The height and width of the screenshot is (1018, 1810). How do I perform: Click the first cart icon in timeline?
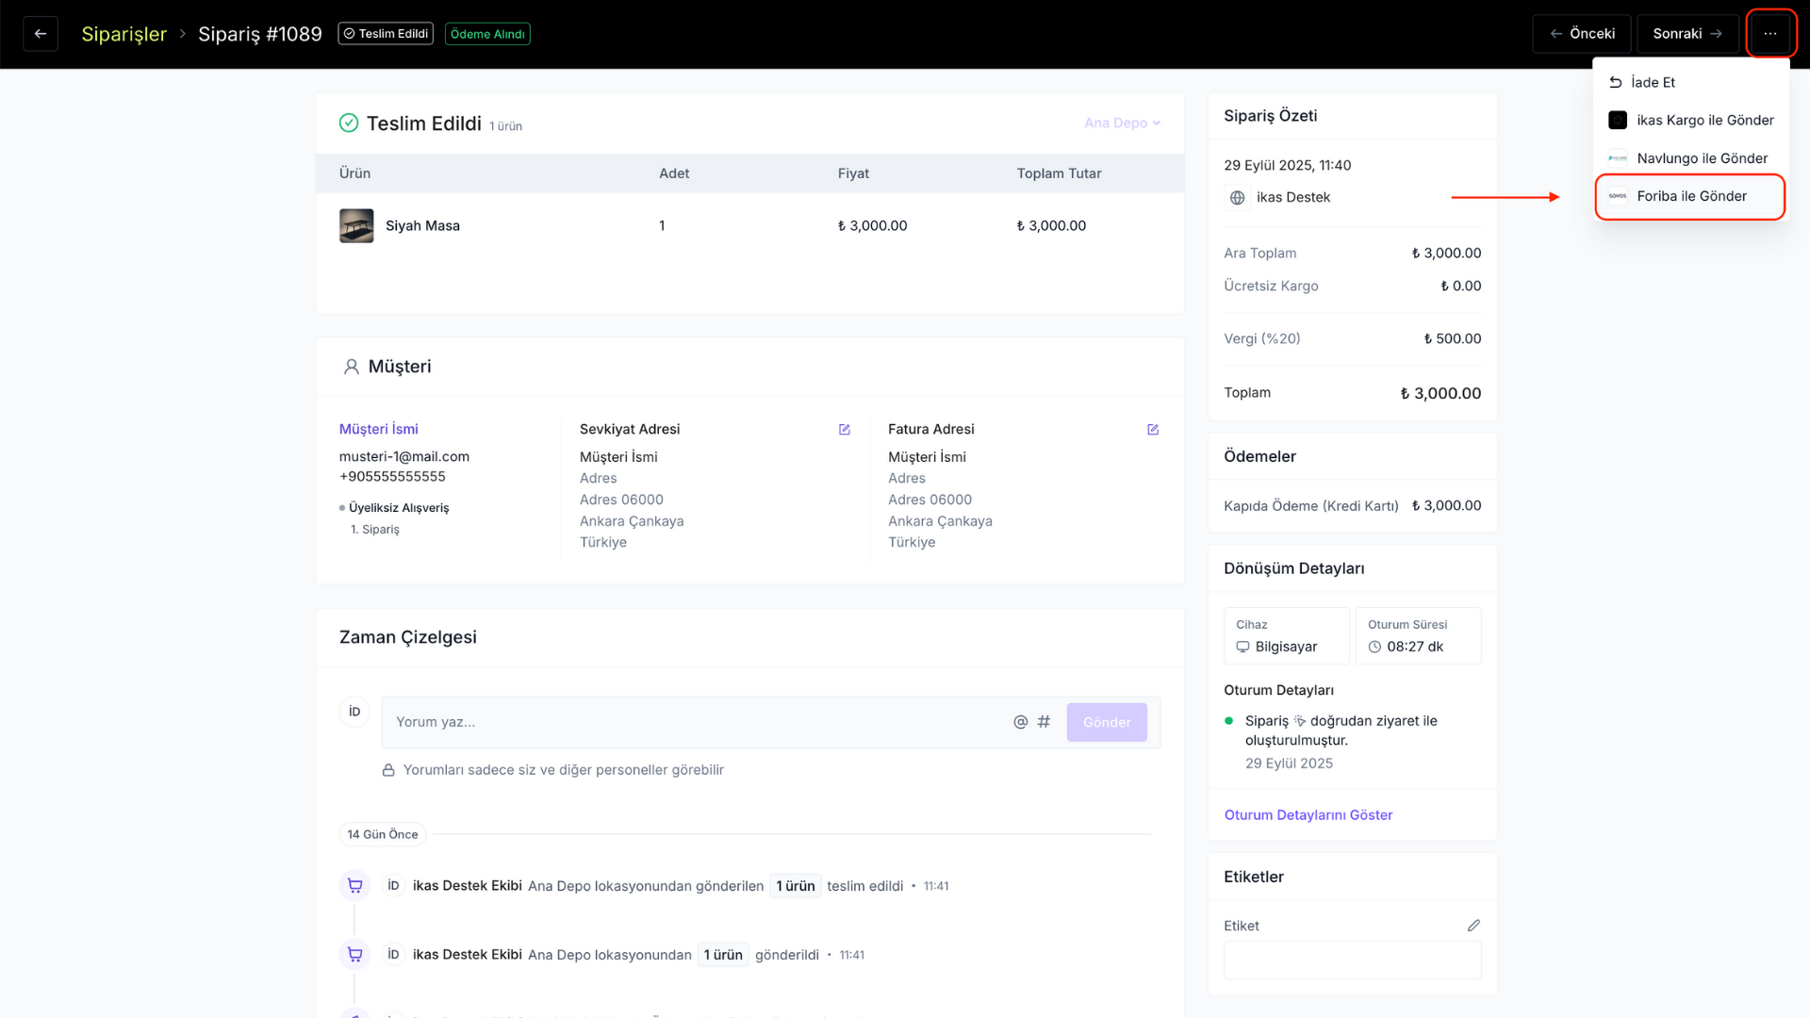354,886
